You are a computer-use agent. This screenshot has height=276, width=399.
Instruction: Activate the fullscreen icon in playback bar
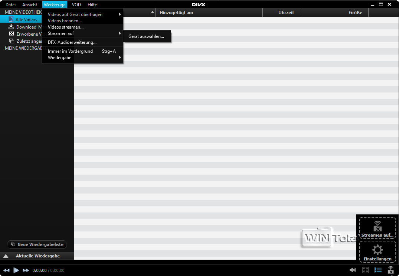(365, 270)
